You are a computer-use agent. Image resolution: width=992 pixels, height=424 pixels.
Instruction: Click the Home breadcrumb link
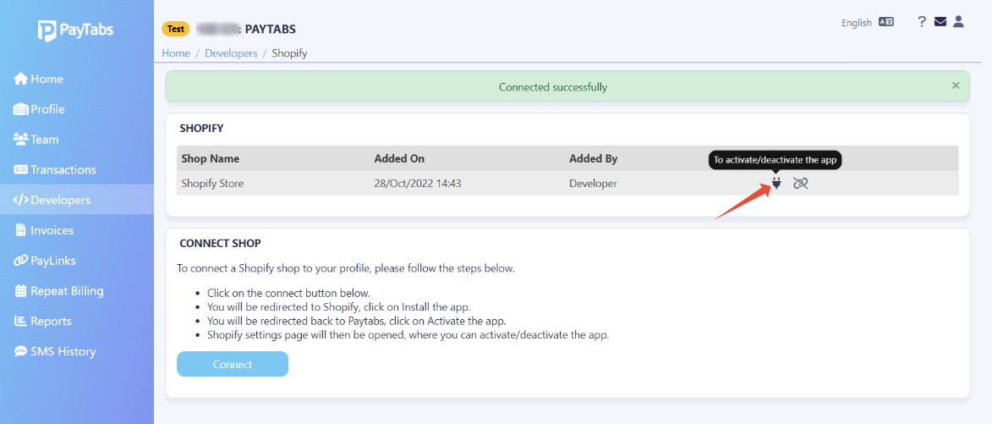tap(176, 53)
